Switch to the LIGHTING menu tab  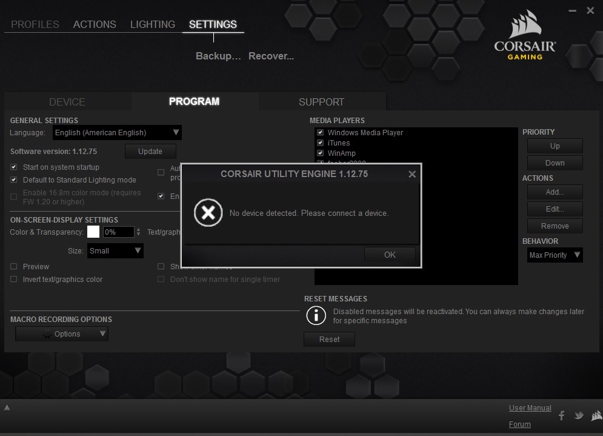tap(153, 25)
